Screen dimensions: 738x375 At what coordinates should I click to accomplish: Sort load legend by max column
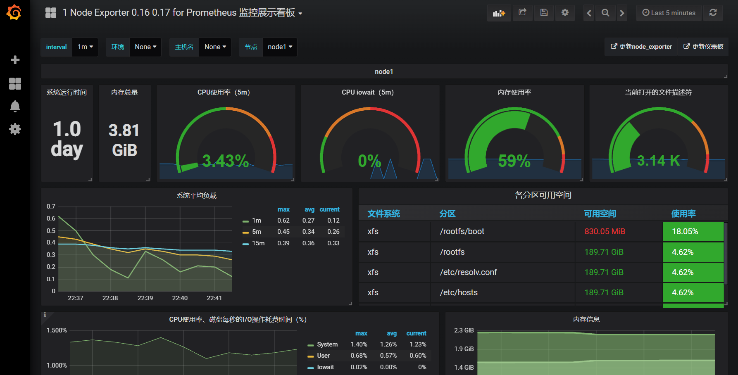283,209
